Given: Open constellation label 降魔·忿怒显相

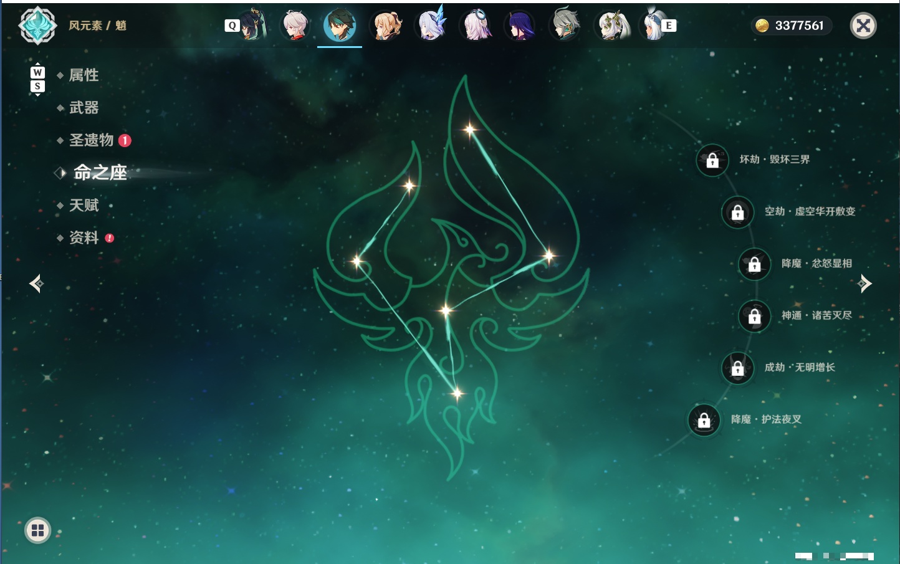Looking at the screenshot, I should [816, 264].
